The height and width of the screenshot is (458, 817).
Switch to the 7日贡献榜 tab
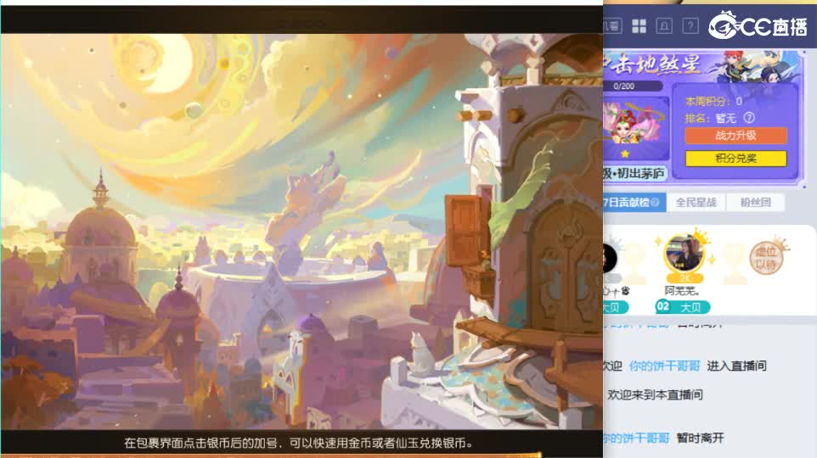point(634,203)
